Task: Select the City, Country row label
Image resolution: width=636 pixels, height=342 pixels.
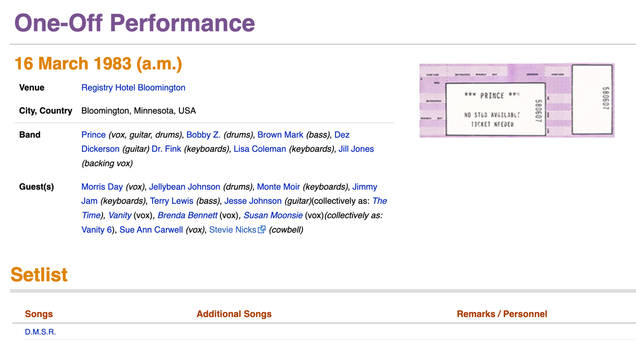Action: pyautogui.click(x=46, y=111)
